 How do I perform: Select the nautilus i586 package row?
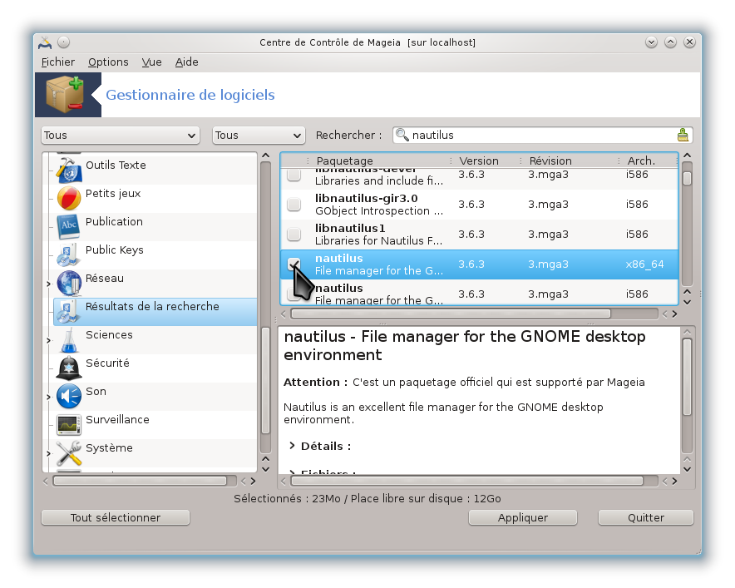(479, 292)
